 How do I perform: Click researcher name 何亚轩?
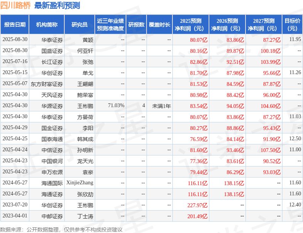85,51
